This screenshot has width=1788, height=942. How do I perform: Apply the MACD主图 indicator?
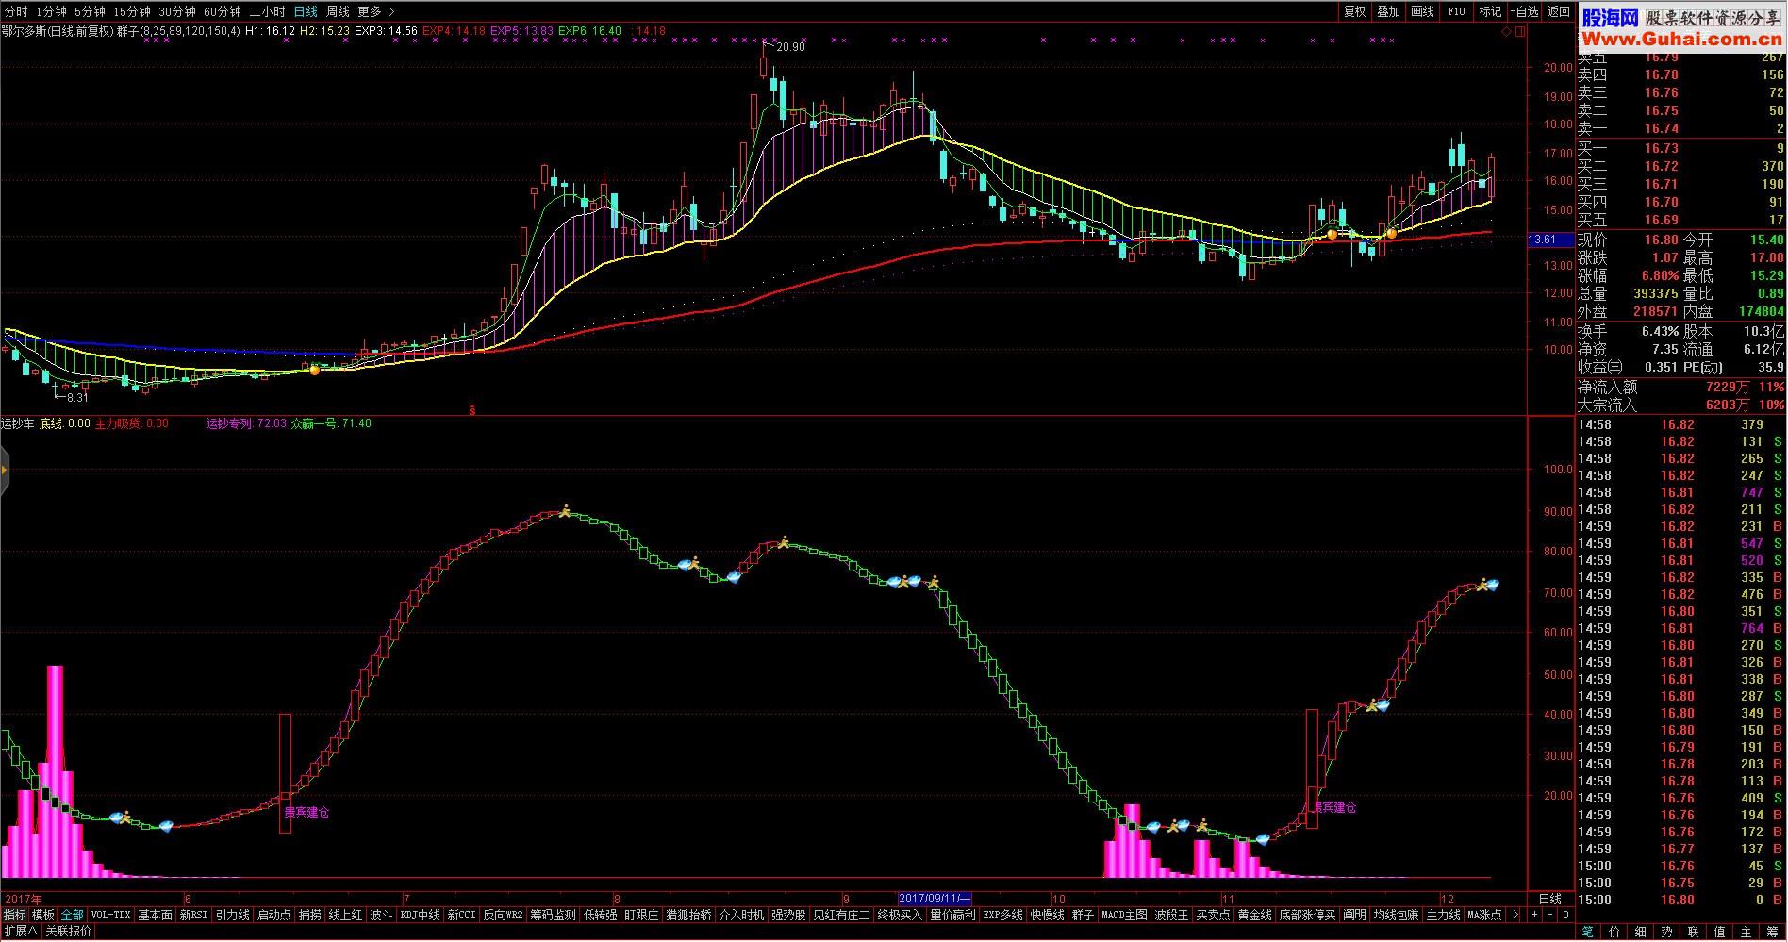(1125, 915)
